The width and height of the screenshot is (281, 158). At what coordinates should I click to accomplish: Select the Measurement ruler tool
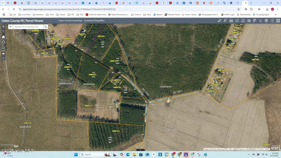[x=220, y=21]
